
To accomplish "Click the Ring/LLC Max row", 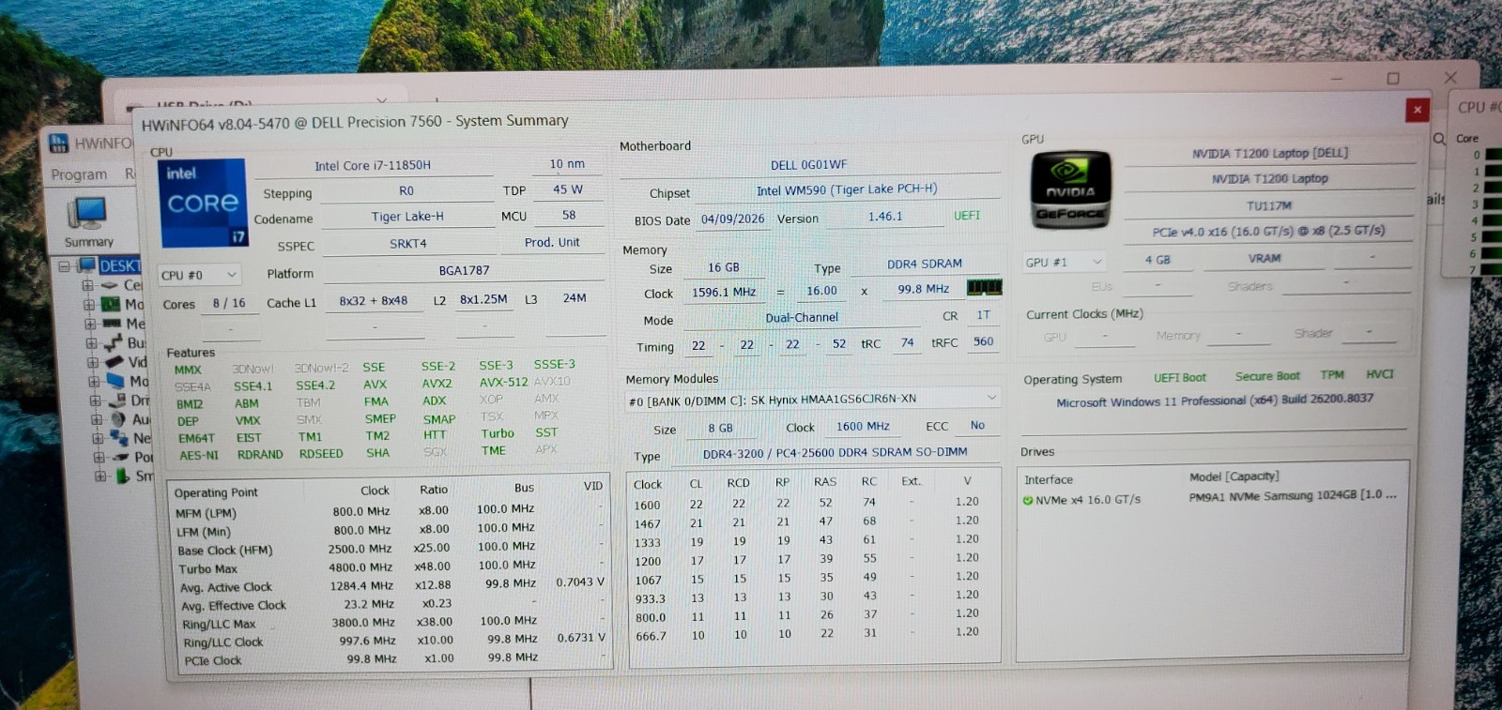I will click(x=391, y=623).
